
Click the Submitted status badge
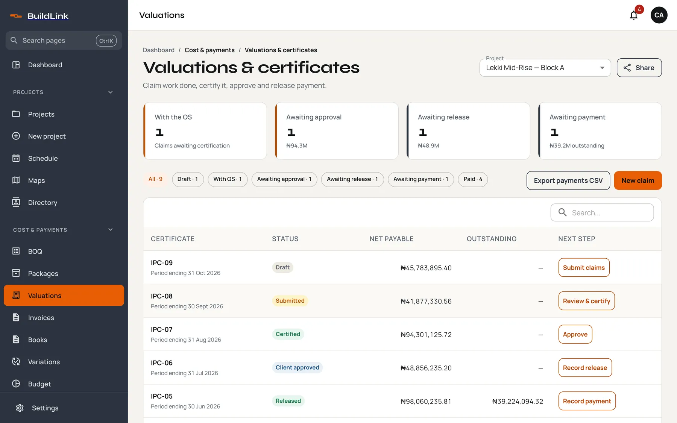click(x=290, y=301)
